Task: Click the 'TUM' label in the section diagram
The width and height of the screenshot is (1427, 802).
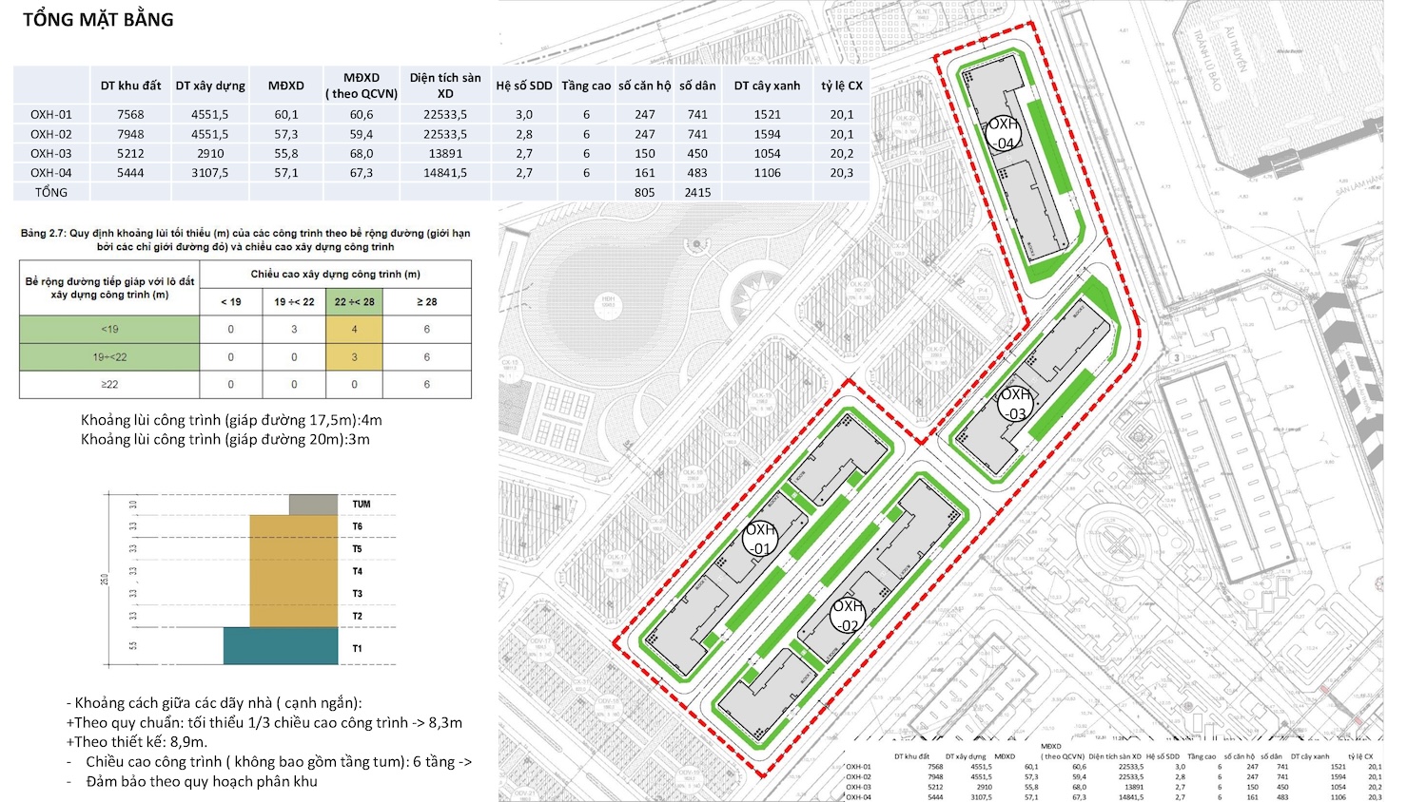Action: click(x=362, y=505)
